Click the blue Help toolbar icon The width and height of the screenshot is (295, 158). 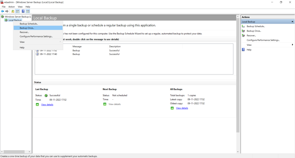tap(23, 11)
